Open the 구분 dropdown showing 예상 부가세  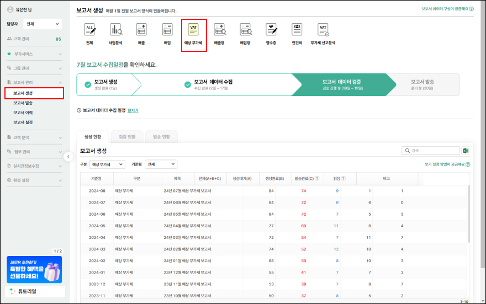(x=107, y=164)
